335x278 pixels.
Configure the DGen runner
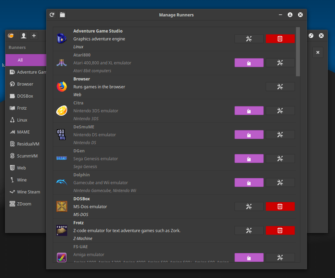click(x=280, y=159)
